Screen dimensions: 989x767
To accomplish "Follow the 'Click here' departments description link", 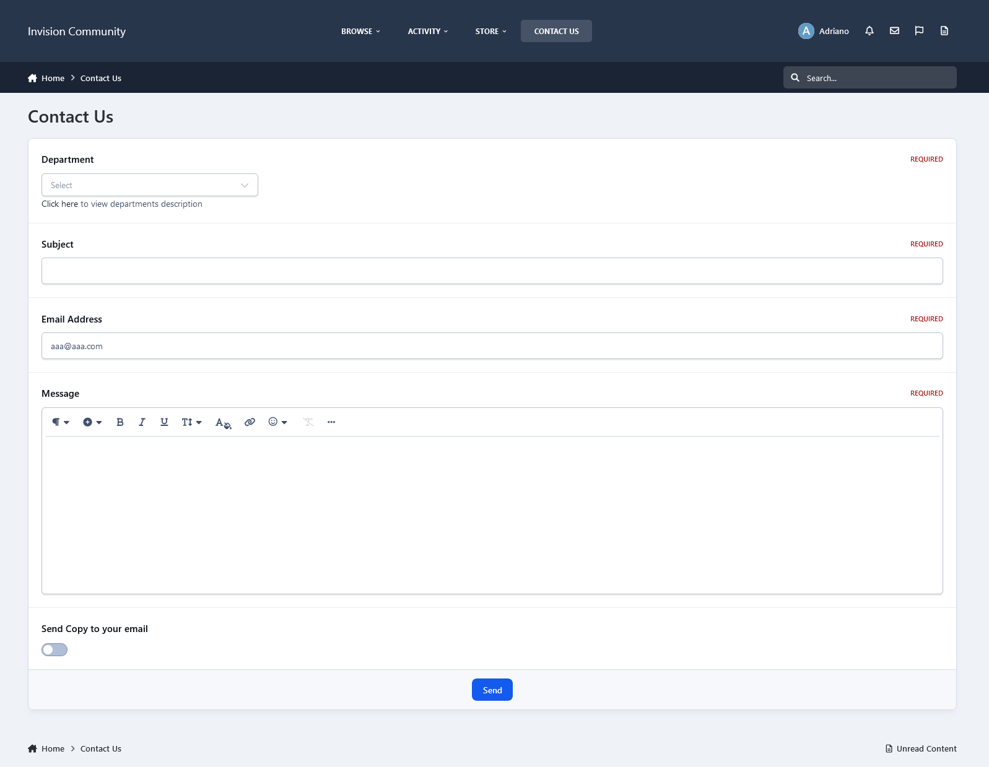I will (59, 204).
